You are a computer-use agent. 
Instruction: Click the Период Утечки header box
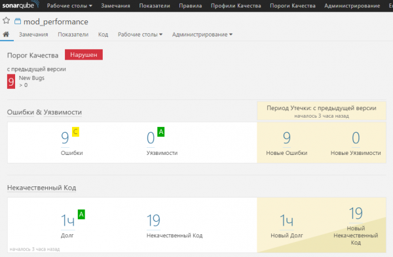point(322,111)
